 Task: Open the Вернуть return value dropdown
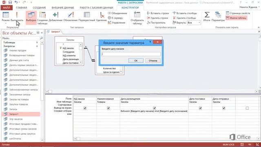199,22
